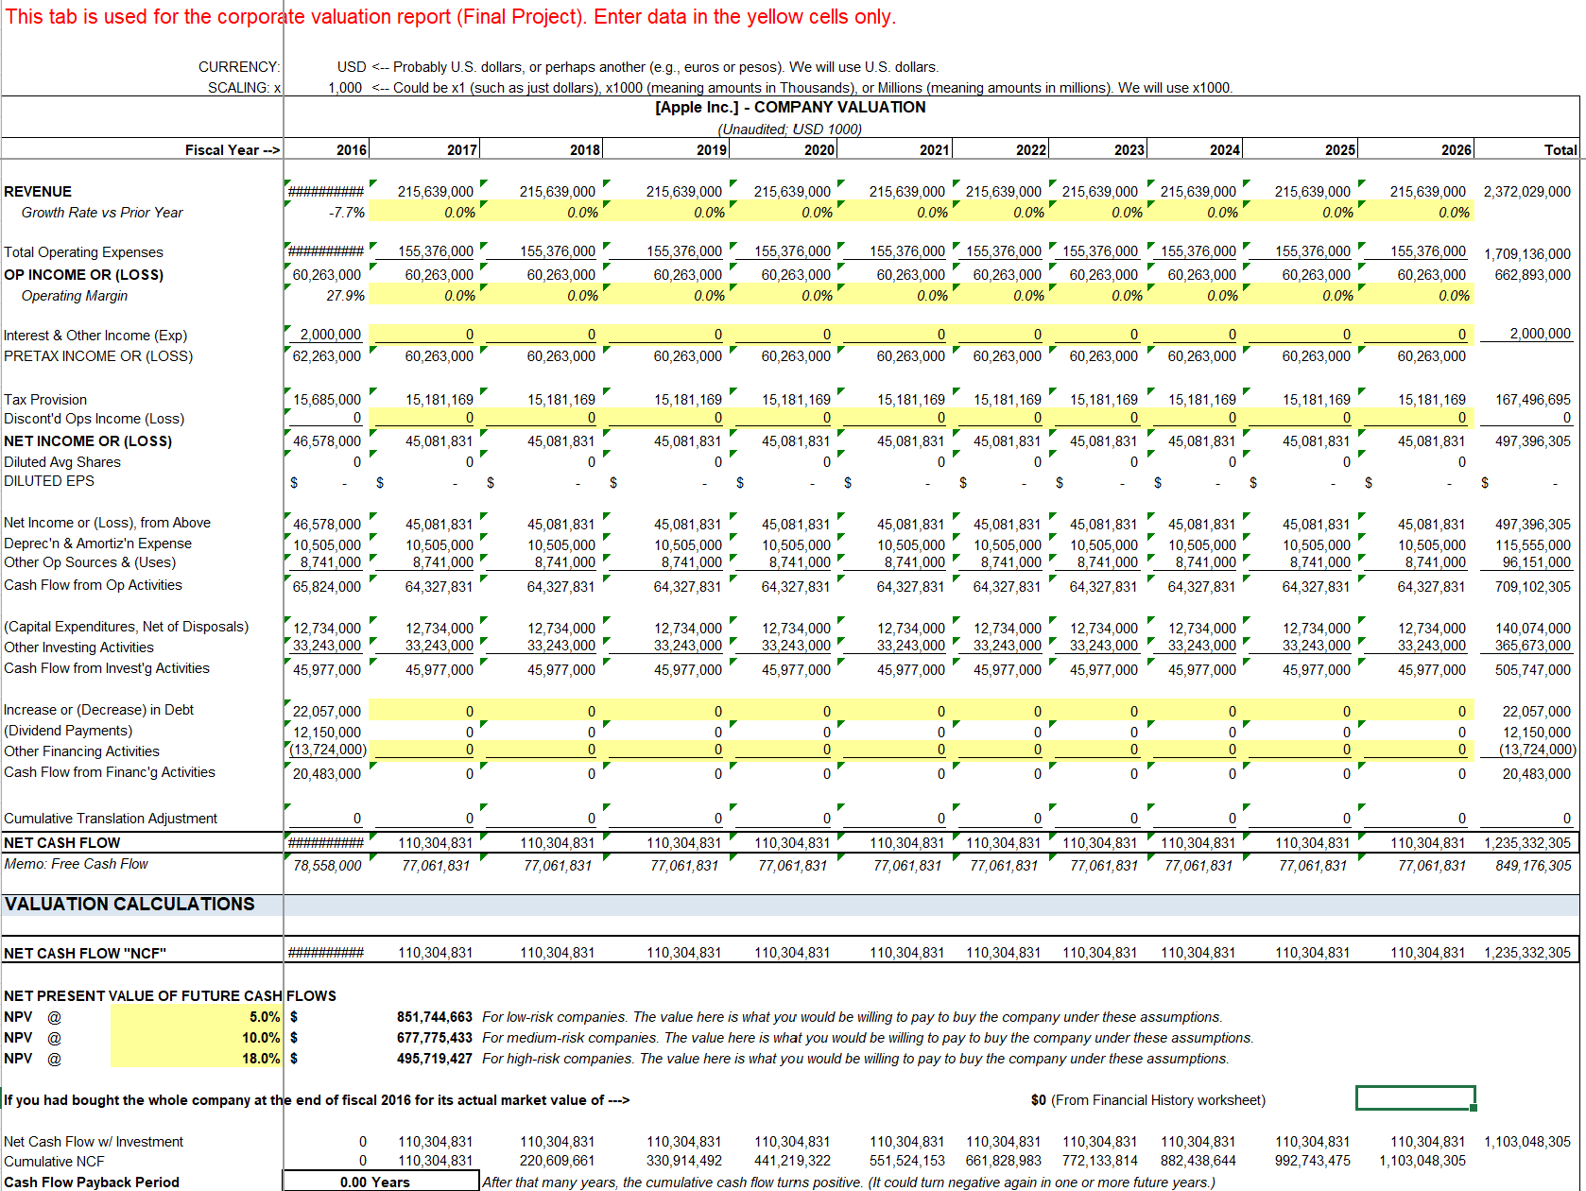Select the NPV 5.0% discount rate cell
Image resolution: width=1586 pixels, height=1191 pixels.
click(197, 1017)
